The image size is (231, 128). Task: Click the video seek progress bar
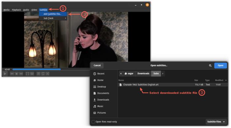pyautogui.click(x=51, y=69)
